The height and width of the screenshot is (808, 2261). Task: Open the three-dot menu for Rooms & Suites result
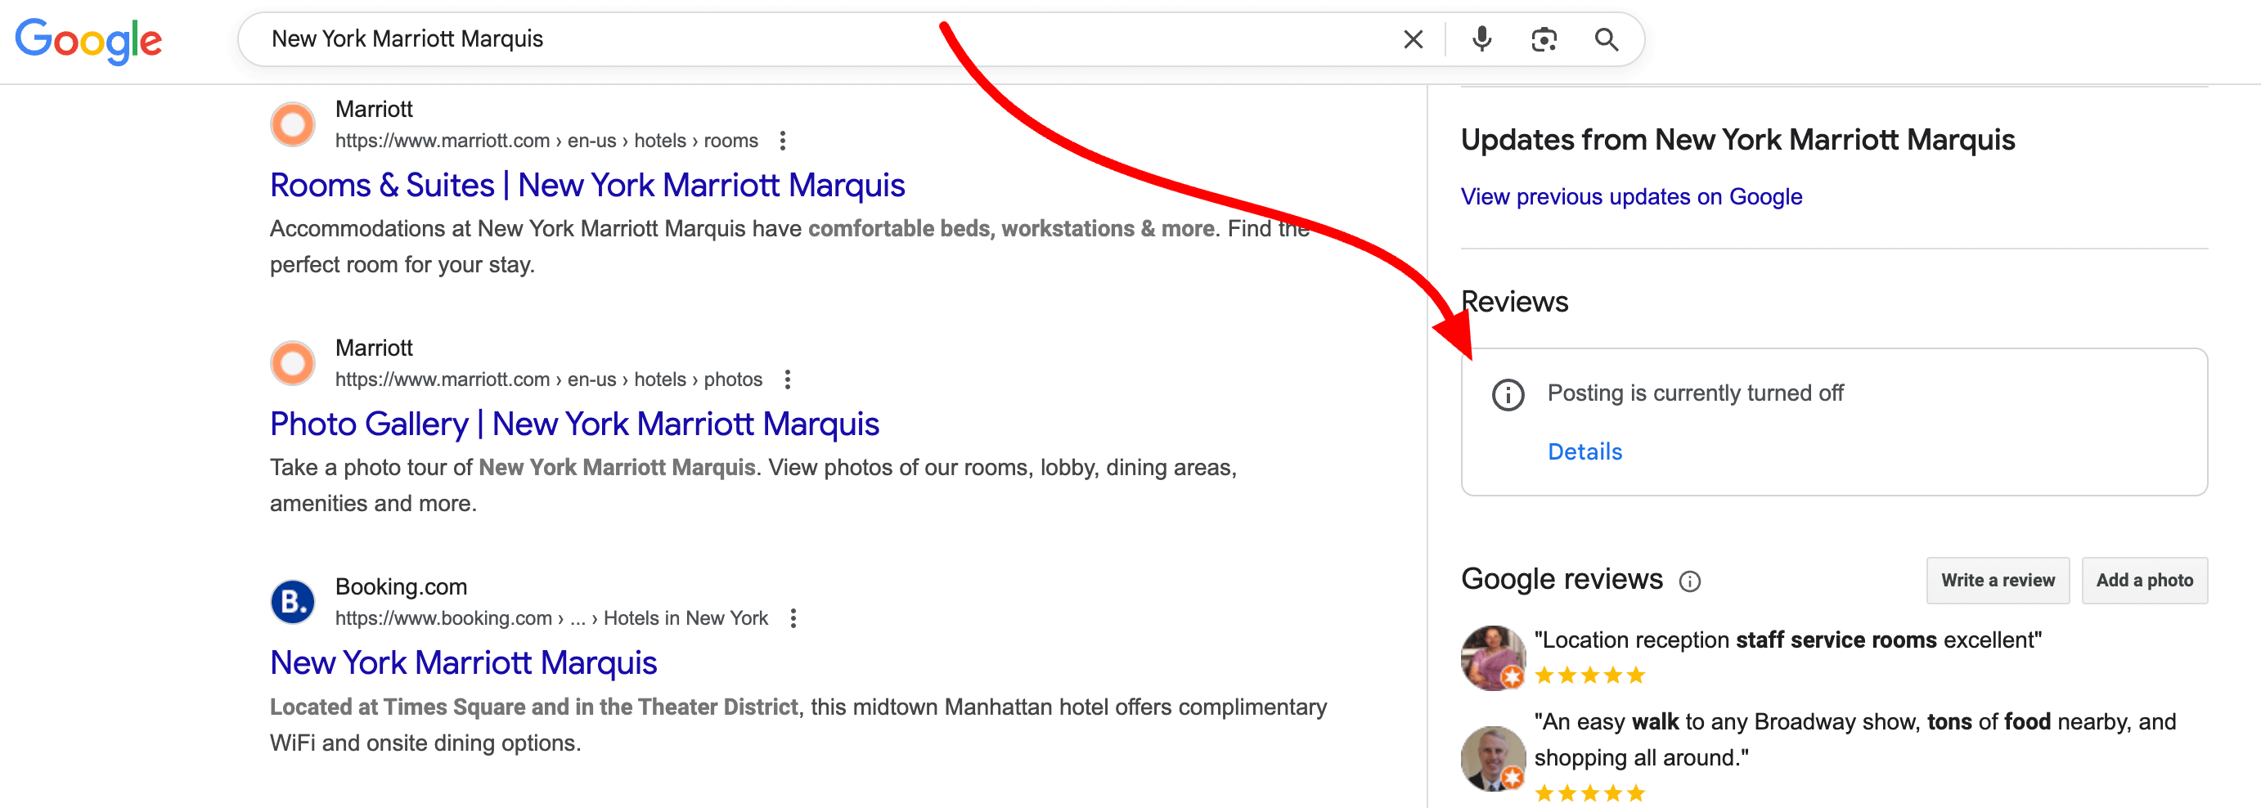pyautogui.click(x=782, y=141)
